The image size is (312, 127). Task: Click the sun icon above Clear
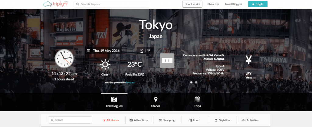point(105,65)
